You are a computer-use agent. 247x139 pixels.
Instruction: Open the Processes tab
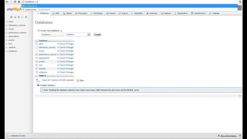81,13
